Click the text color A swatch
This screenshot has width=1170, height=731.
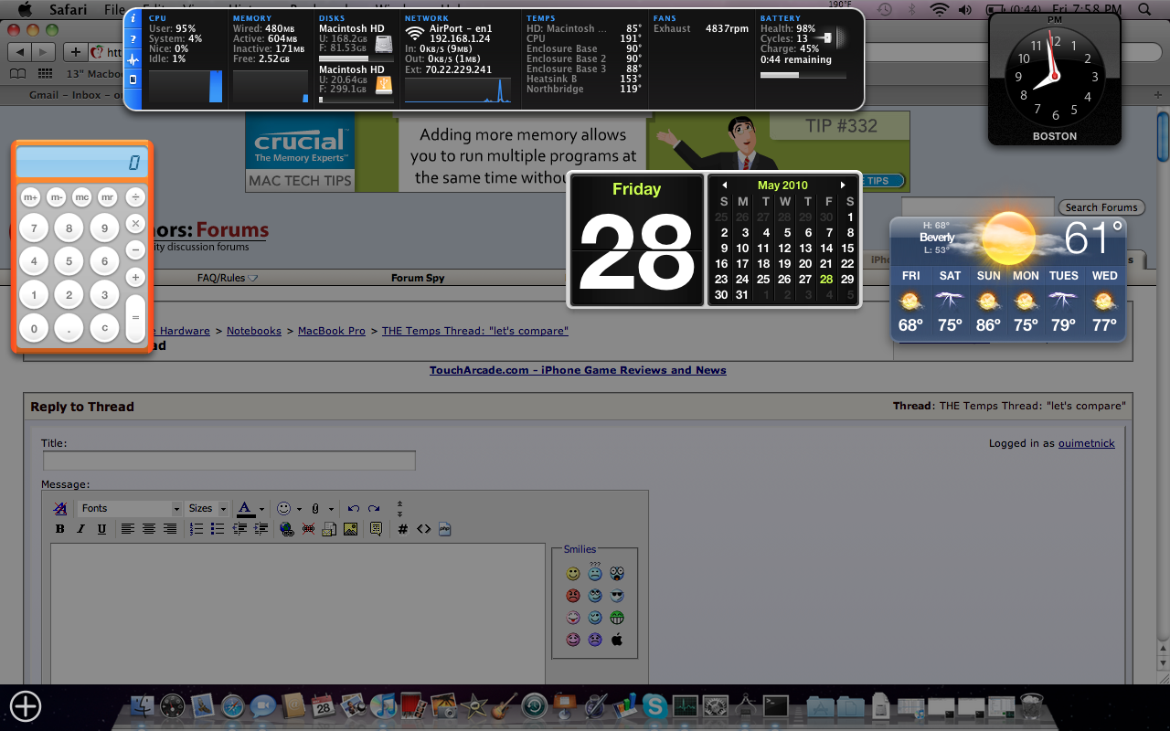(x=245, y=509)
